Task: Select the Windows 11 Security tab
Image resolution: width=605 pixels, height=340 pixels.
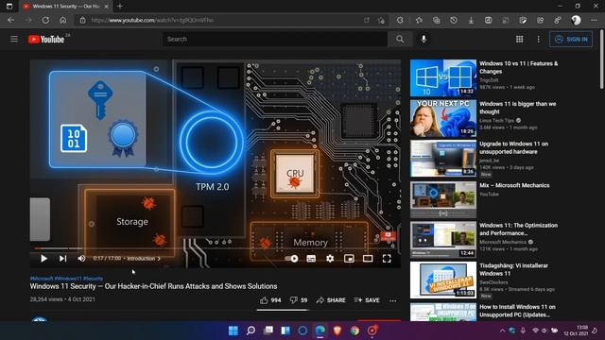Action: (65, 7)
